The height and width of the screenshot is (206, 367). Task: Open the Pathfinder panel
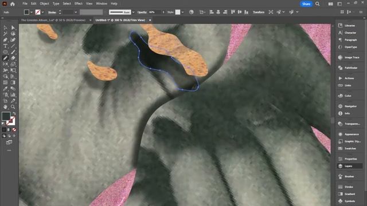pos(350,68)
